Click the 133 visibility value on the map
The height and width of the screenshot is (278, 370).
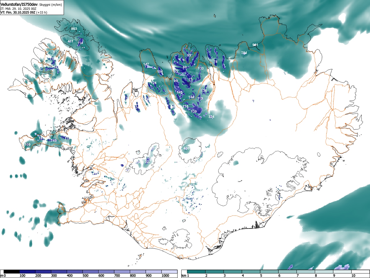click(x=201, y=68)
